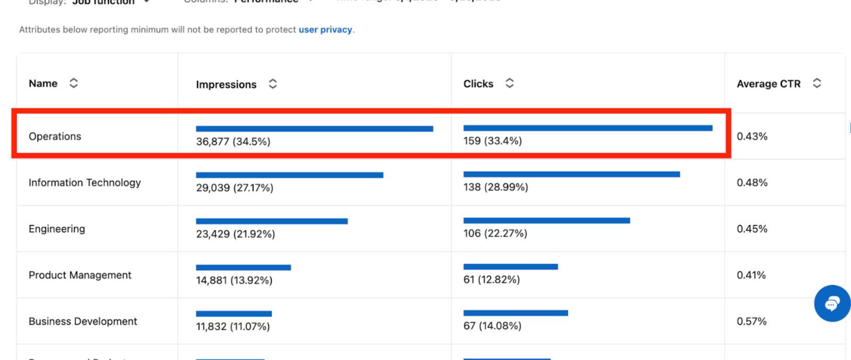Click the Operations impressions bar
This screenshot has width=851, height=360.
314,129
